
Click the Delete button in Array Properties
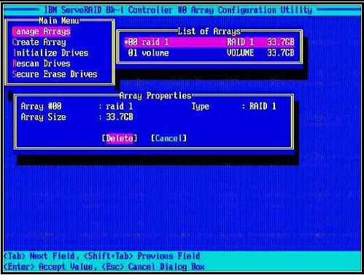[x=120, y=139]
